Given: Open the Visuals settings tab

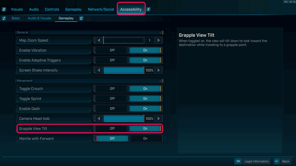Looking at the screenshot, I should [17, 9].
